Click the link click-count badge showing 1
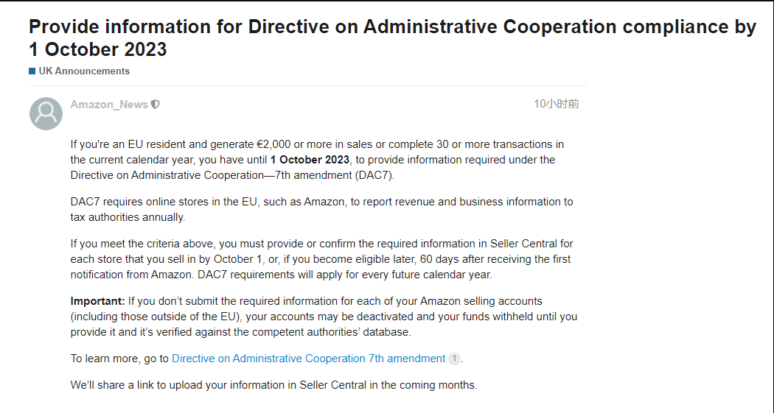 454,359
